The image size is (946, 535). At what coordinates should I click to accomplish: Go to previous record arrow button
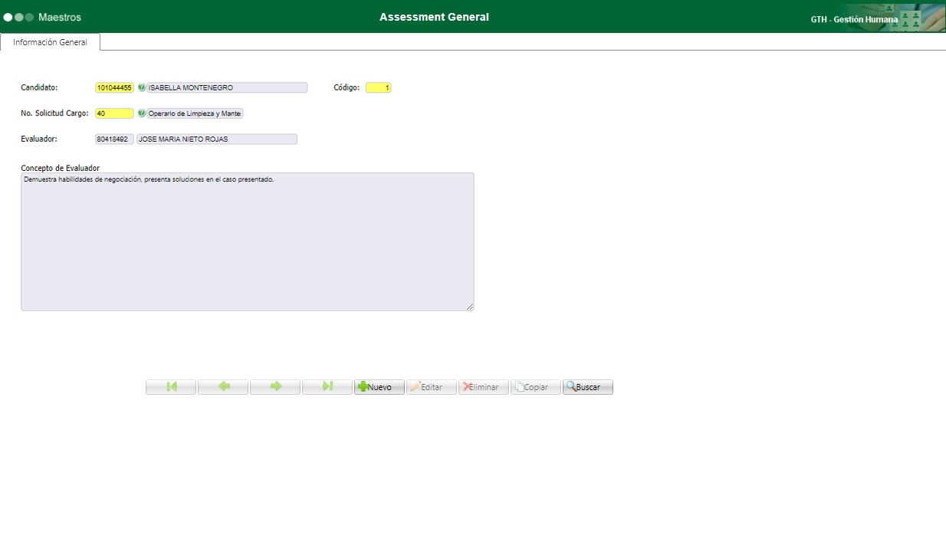coord(223,387)
